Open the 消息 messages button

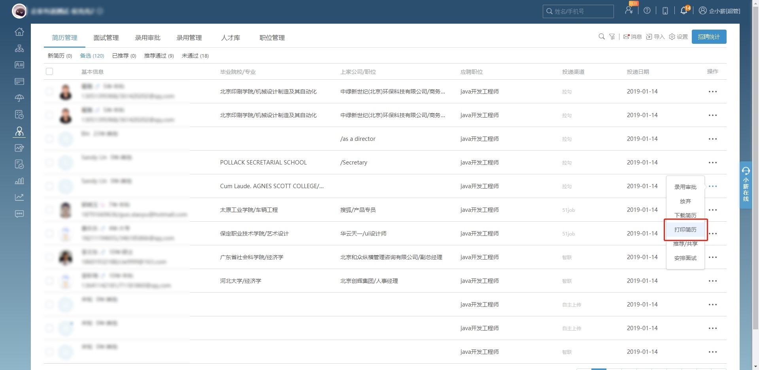(632, 37)
